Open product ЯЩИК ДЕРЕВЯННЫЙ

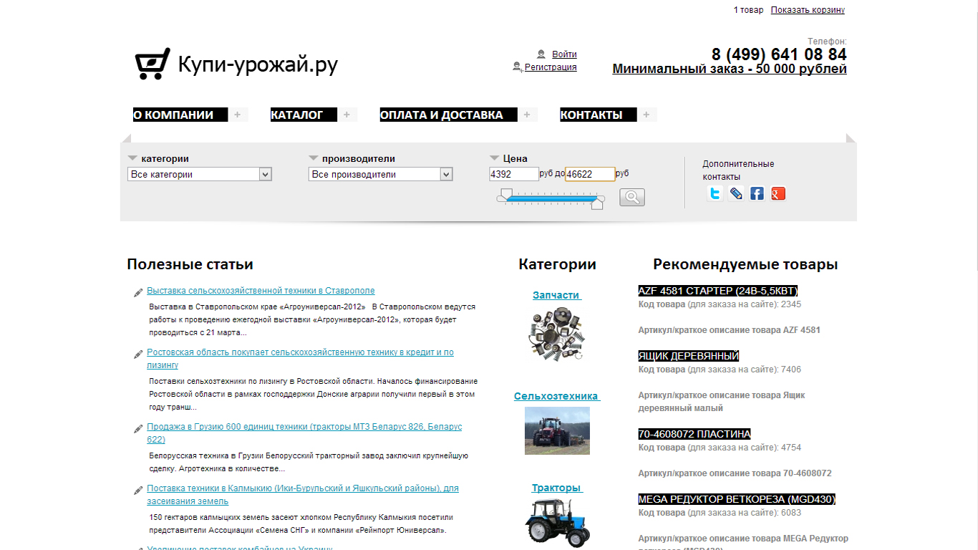(689, 356)
